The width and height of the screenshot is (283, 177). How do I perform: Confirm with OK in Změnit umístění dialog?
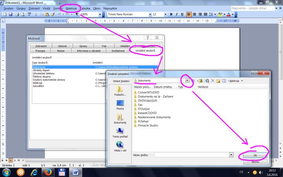coord(255,155)
